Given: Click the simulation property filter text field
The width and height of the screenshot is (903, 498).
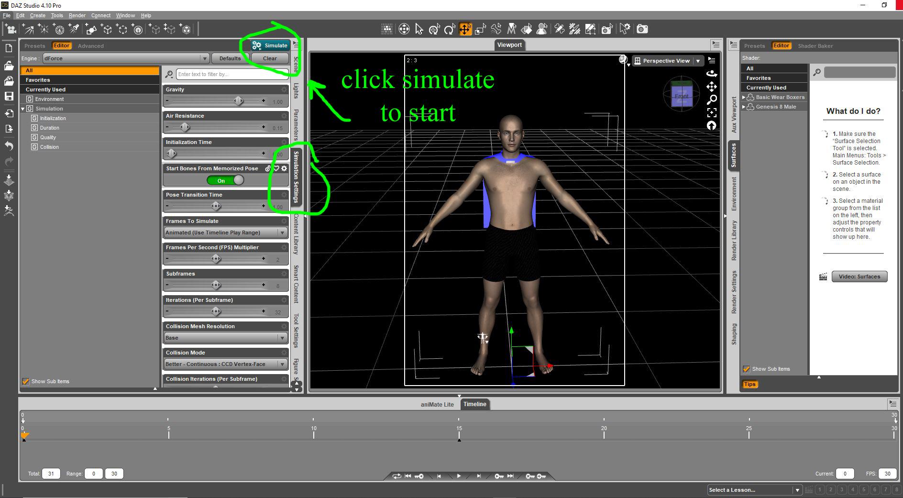Looking at the screenshot, I should click(x=232, y=74).
